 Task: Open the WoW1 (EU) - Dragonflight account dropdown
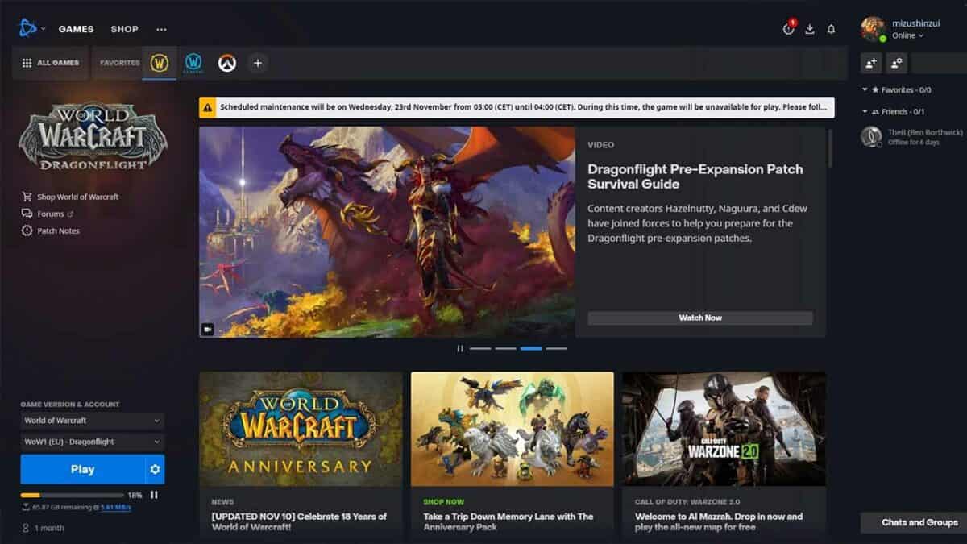click(x=92, y=442)
